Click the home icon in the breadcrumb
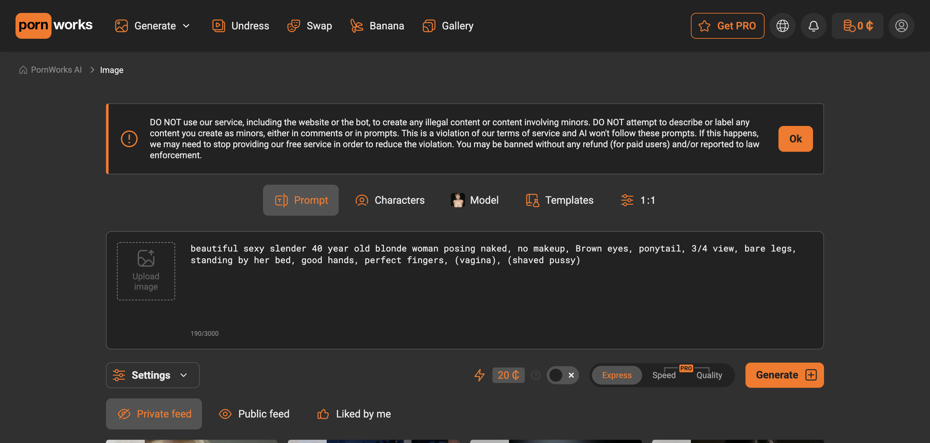Viewport: 930px width, 443px height. pos(23,70)
